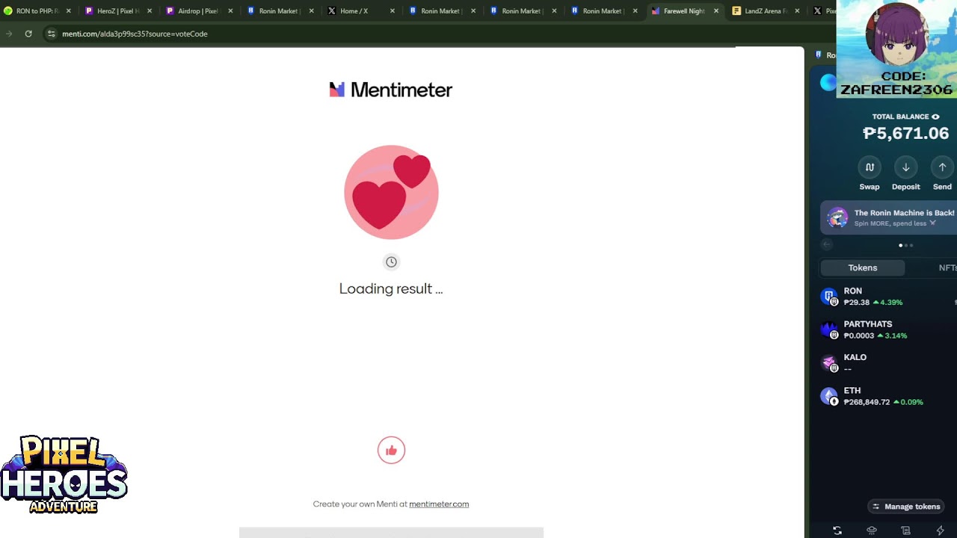The image size is (957, 538).
Task: Switch to the RON to PHP tab
Action: pyautogui.click(x=37, y=11)
